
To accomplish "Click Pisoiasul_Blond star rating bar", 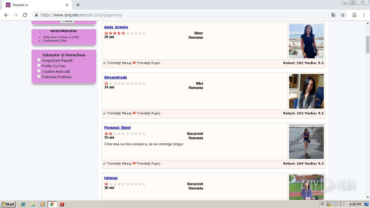I will point(125,133).
